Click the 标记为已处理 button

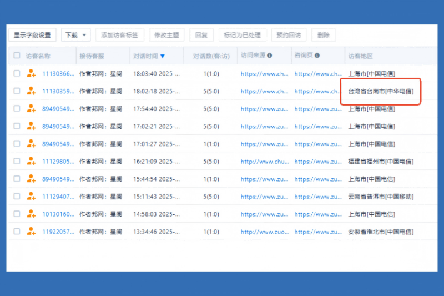(242, 35)
